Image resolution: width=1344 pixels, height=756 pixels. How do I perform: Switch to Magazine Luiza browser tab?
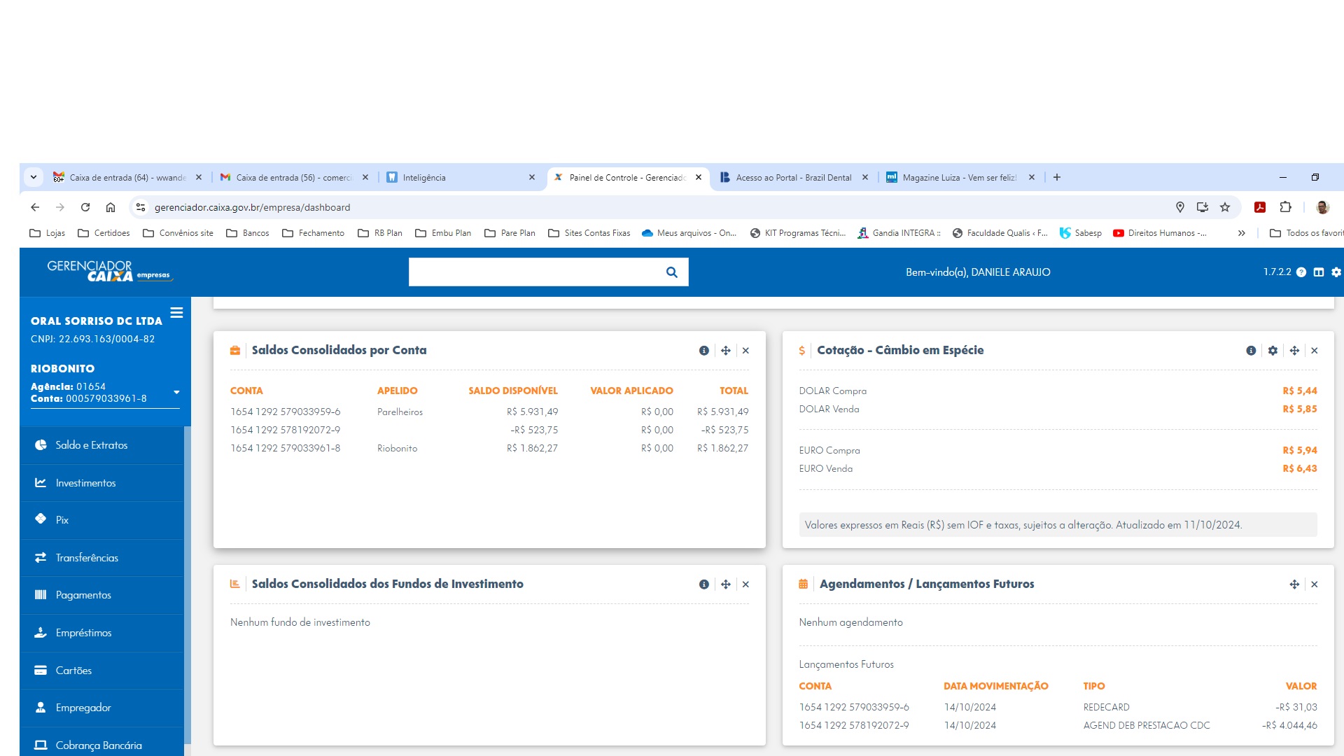958,178
